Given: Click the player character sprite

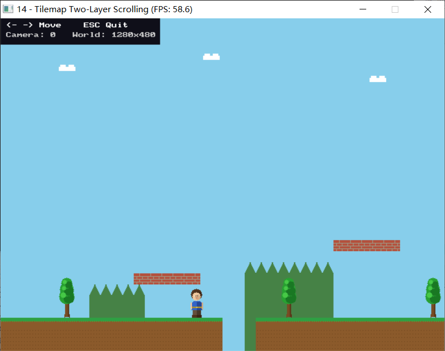Looking at the screenshot, I should 196,303.
